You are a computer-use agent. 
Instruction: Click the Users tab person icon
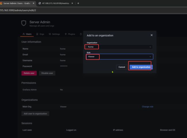pyautogui.click(x=24, y=34)
